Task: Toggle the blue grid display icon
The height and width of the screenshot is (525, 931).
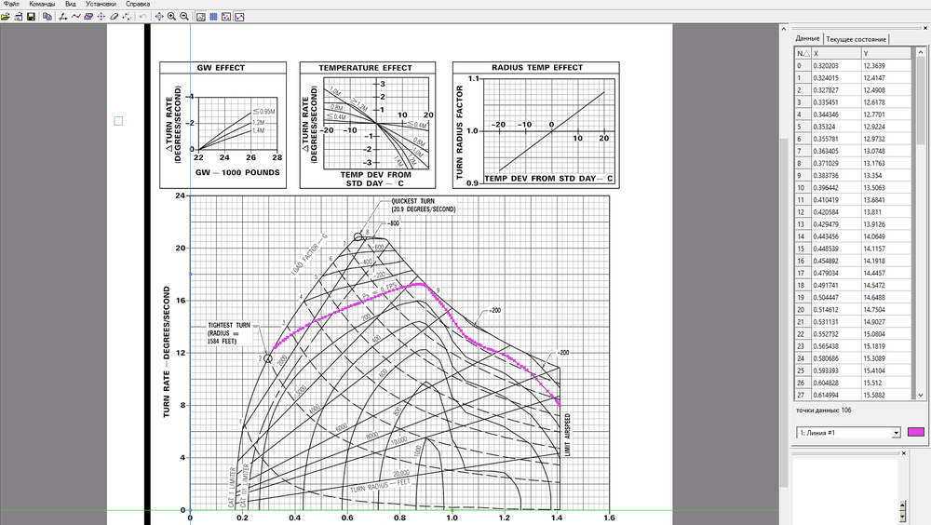Action: 213,17
